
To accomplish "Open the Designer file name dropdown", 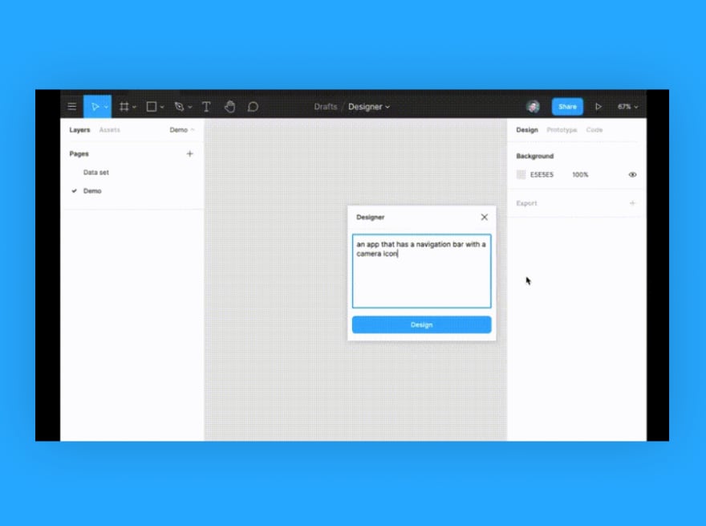I will click(x=369, y=107).
